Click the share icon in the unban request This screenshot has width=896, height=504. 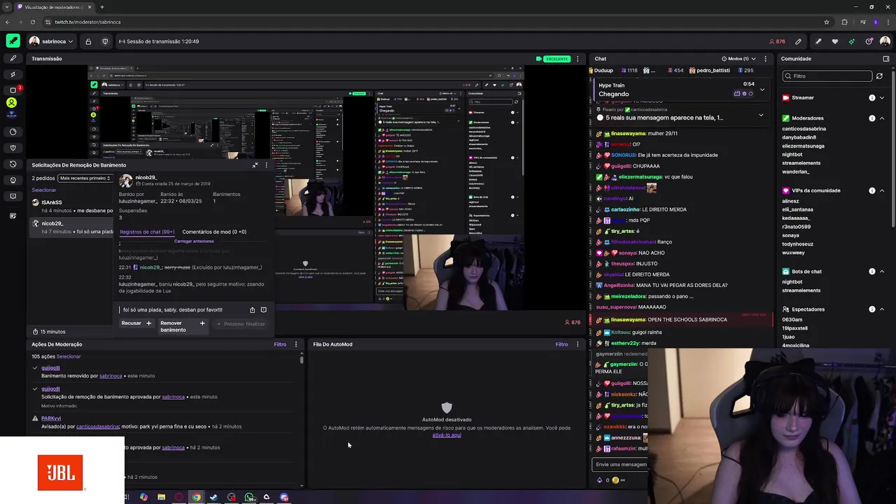tap(252, 309)
